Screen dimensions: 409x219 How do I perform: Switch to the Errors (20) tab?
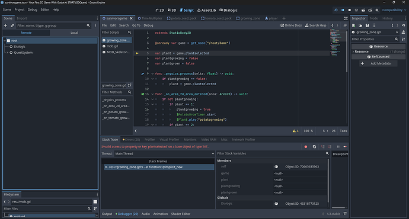pyautogui.click(x=131, y=140)
